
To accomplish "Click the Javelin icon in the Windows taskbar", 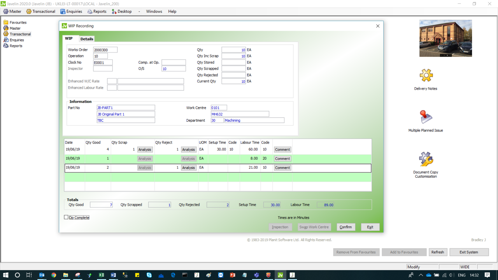I will [x=280, y=275].
